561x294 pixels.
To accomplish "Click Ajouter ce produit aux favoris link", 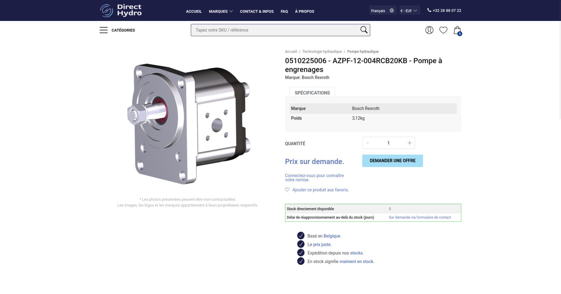I will 321,190.
